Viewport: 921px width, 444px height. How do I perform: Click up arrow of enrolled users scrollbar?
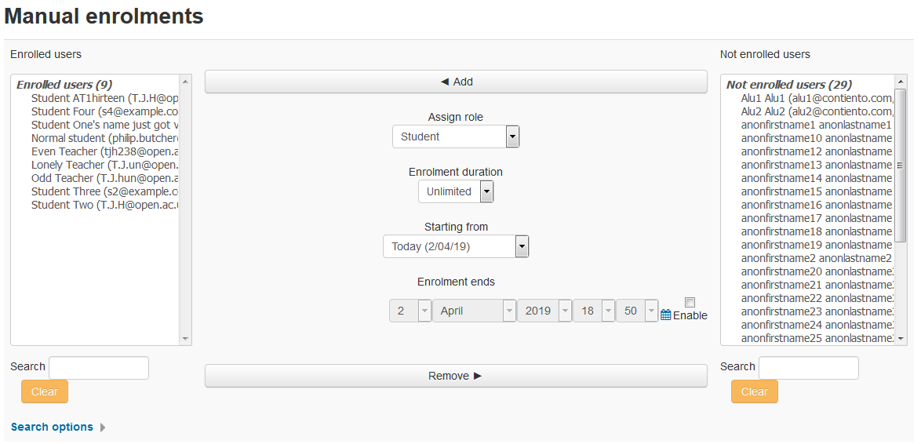point(186,81)
